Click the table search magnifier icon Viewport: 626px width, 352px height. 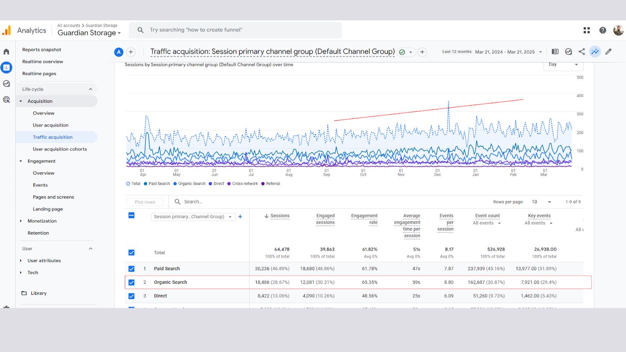(178, 202)
